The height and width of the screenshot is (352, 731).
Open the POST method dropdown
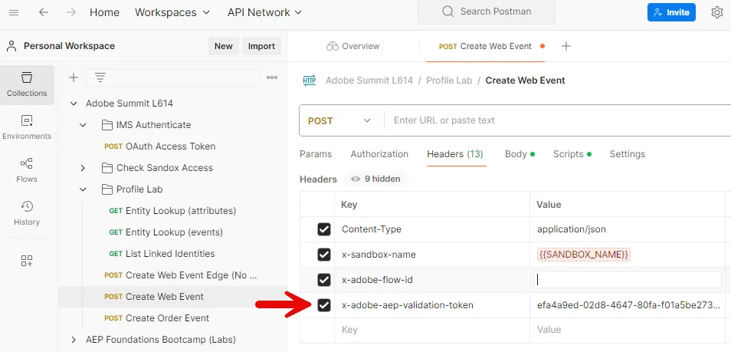point(339,120)
